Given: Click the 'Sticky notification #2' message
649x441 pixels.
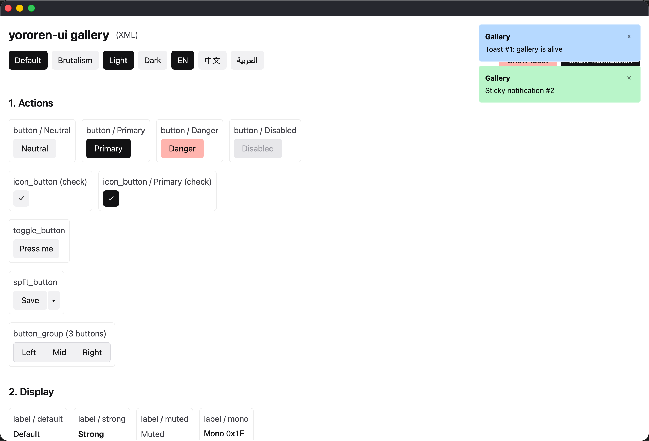Looking at the screenshot, I should 520,91.
